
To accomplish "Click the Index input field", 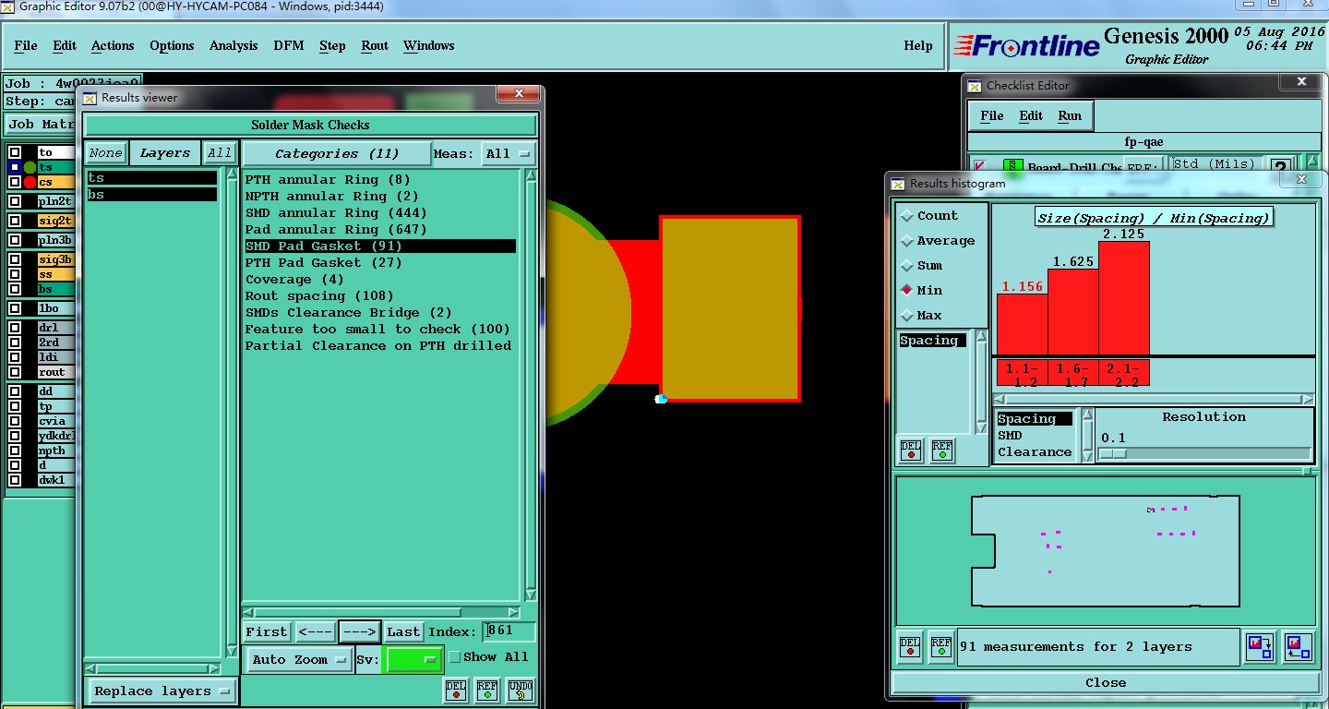I will (509, 631).
